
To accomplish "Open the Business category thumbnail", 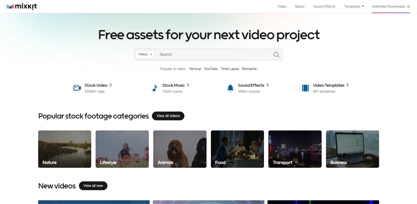I will point(353,149).
